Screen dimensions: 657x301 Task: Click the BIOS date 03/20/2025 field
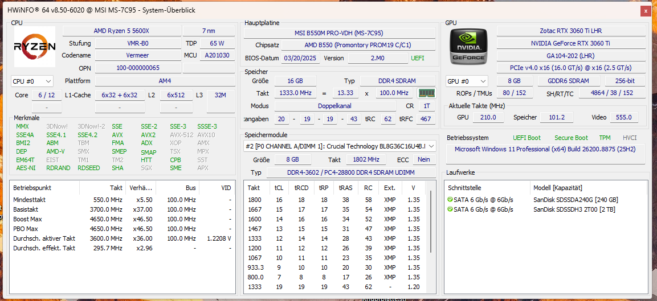pyautogui.click(x=300, y=58)
